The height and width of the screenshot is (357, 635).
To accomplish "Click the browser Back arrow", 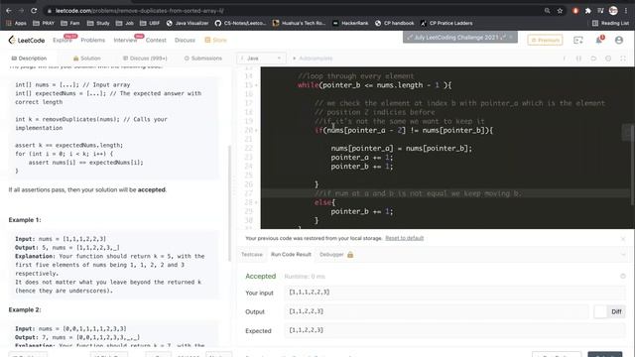I will 9,11.
